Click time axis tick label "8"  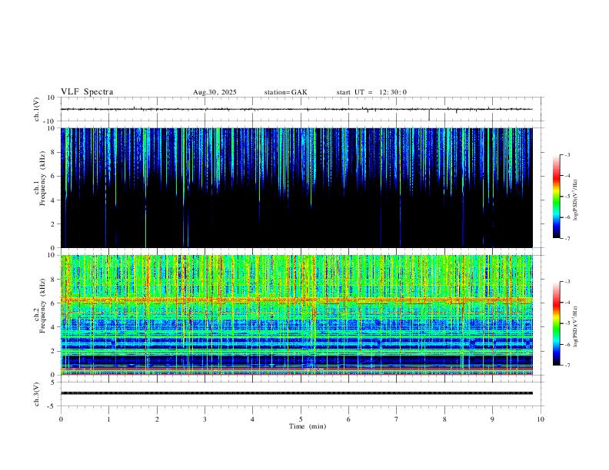pyautogui.click(x=444, y=419)
